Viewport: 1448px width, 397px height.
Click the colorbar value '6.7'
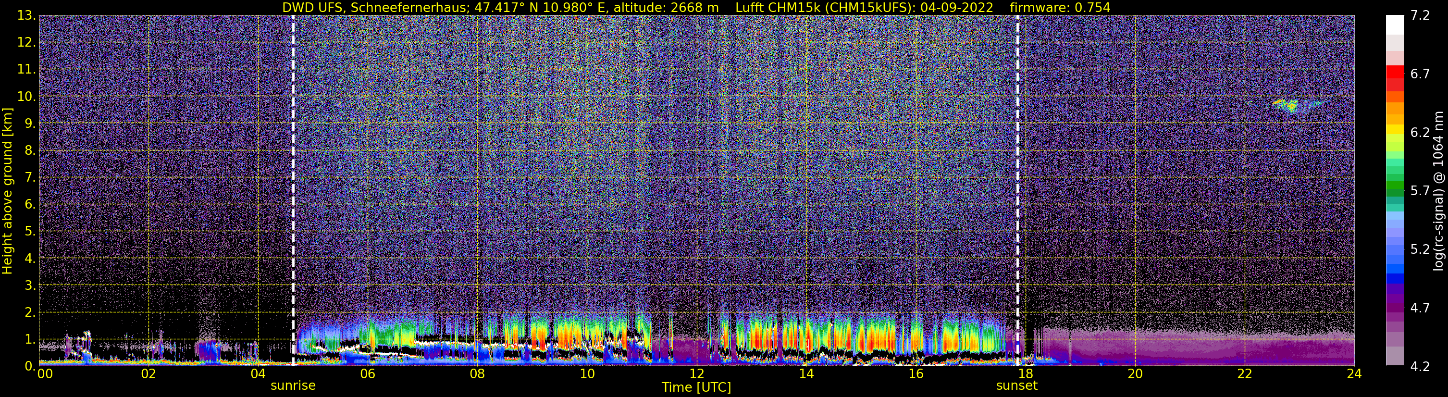[1420, 74]
